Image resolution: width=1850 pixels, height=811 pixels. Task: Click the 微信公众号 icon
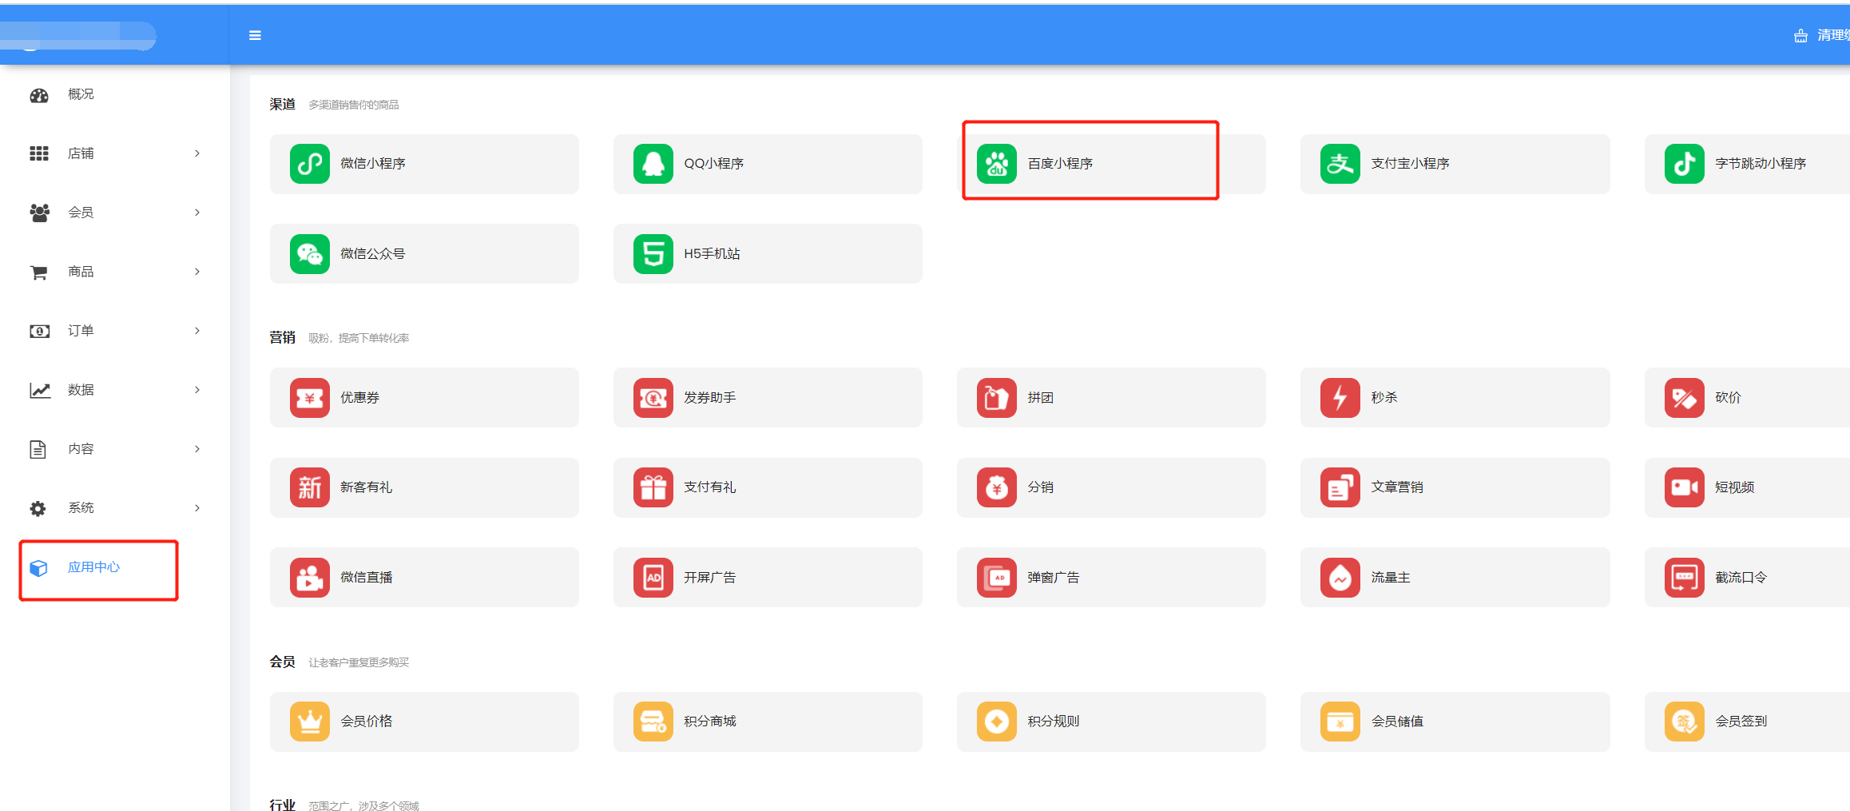coord(310,254)
